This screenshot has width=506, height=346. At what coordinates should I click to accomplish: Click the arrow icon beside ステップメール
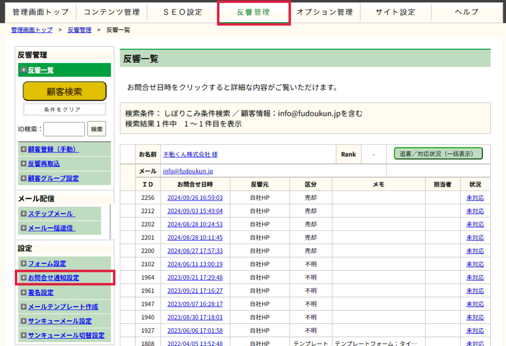[24, 214]
